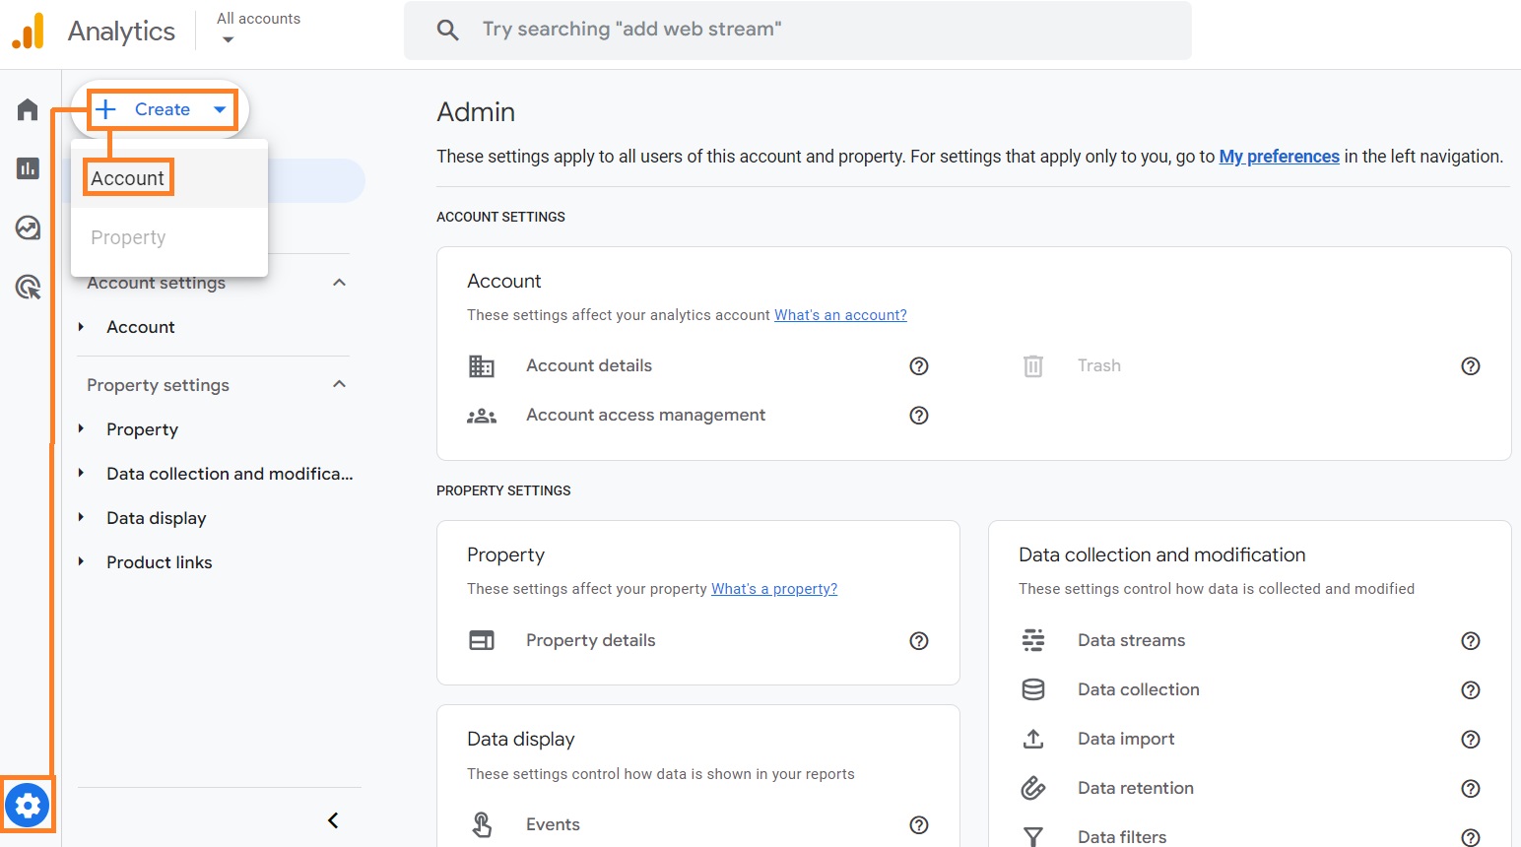Open the Explore icon in left rail
This screenshot has height=847, width=1521.
tap(28, 228)
